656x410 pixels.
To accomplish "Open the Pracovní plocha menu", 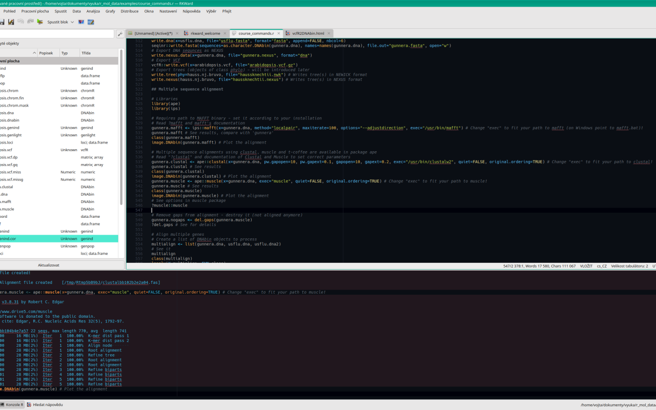I will (35, 11).
